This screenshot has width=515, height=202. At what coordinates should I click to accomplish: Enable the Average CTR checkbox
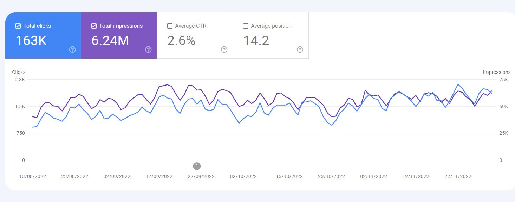170,26
